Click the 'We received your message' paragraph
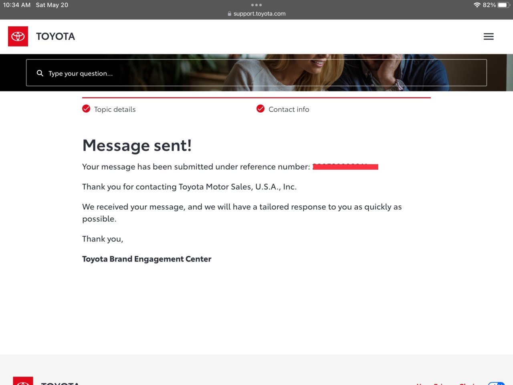Screen dimensions: 513x385 [x=242, y=213]
